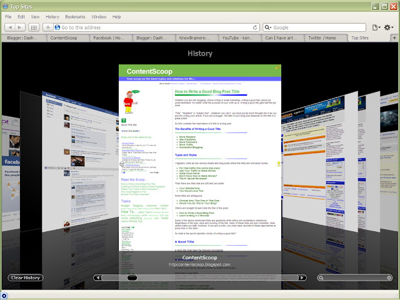
Task: Switch to the second Blogger: Dash... tab
Action: click(x=154, y=37)
